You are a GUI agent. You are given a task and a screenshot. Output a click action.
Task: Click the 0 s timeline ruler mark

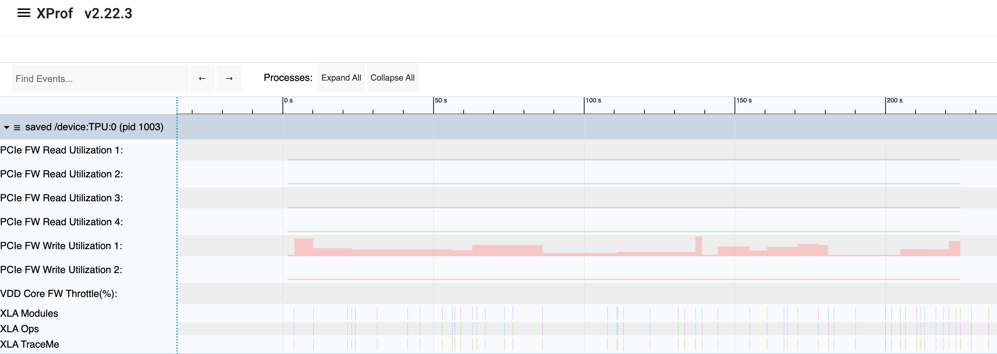(288, 101)
